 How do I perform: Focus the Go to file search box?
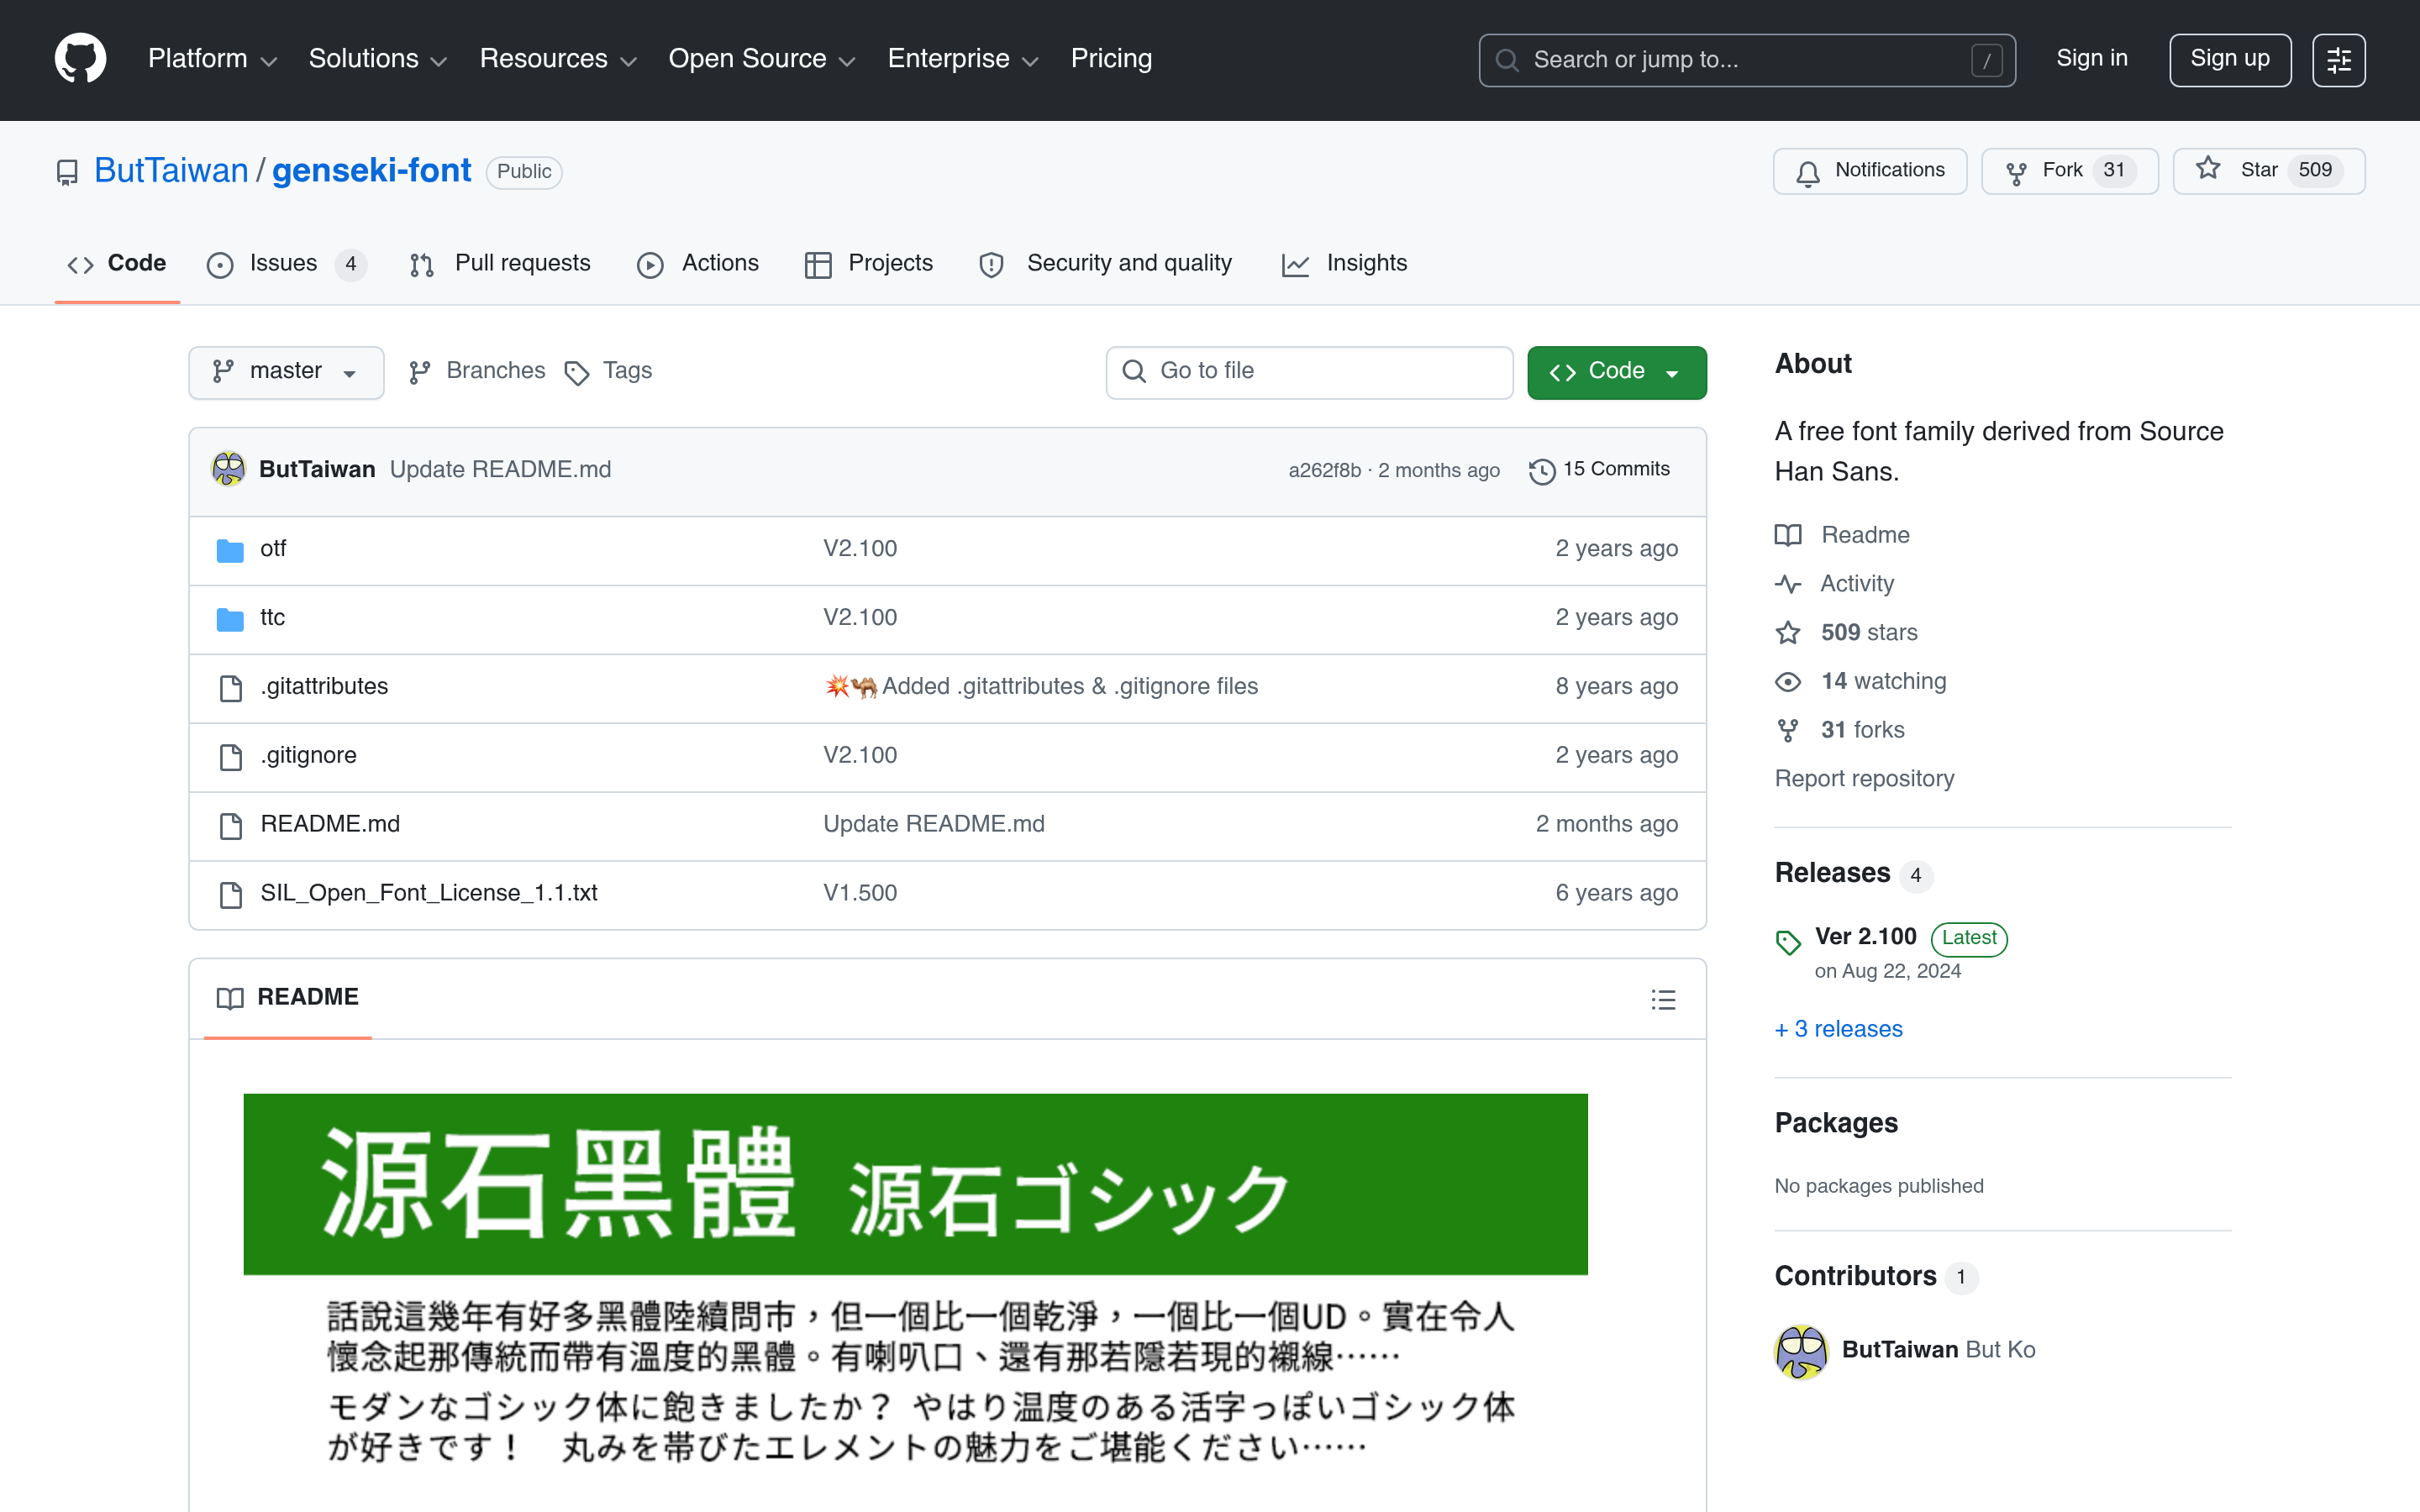point(1309,372)
